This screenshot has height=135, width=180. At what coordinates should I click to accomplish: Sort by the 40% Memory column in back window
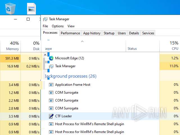pos(10,46)
